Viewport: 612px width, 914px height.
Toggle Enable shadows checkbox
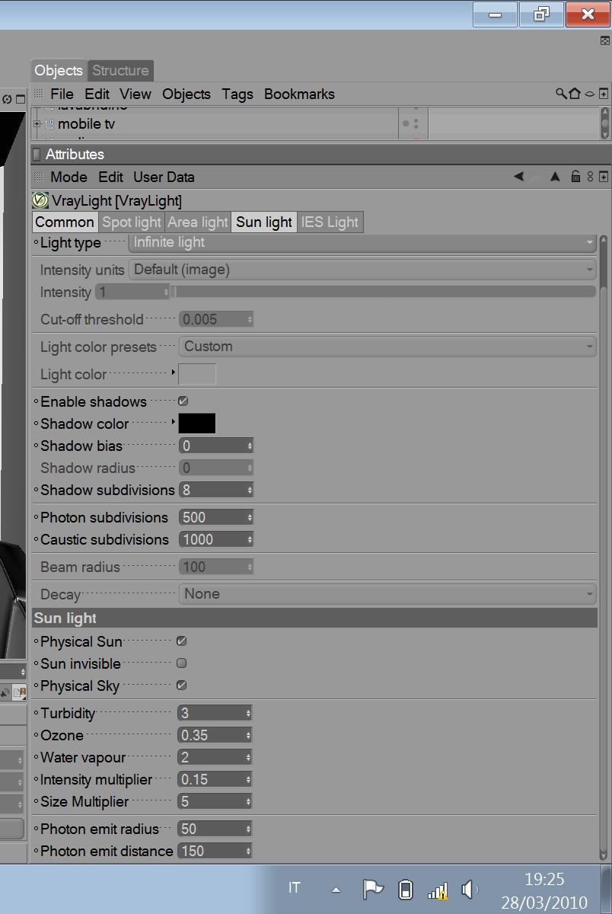coord(183,401)
